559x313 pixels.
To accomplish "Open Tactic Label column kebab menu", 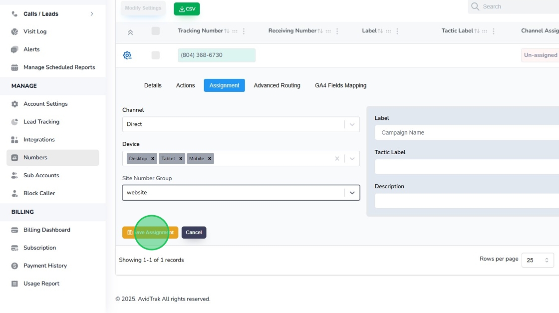I will click(x=494, y=31).
